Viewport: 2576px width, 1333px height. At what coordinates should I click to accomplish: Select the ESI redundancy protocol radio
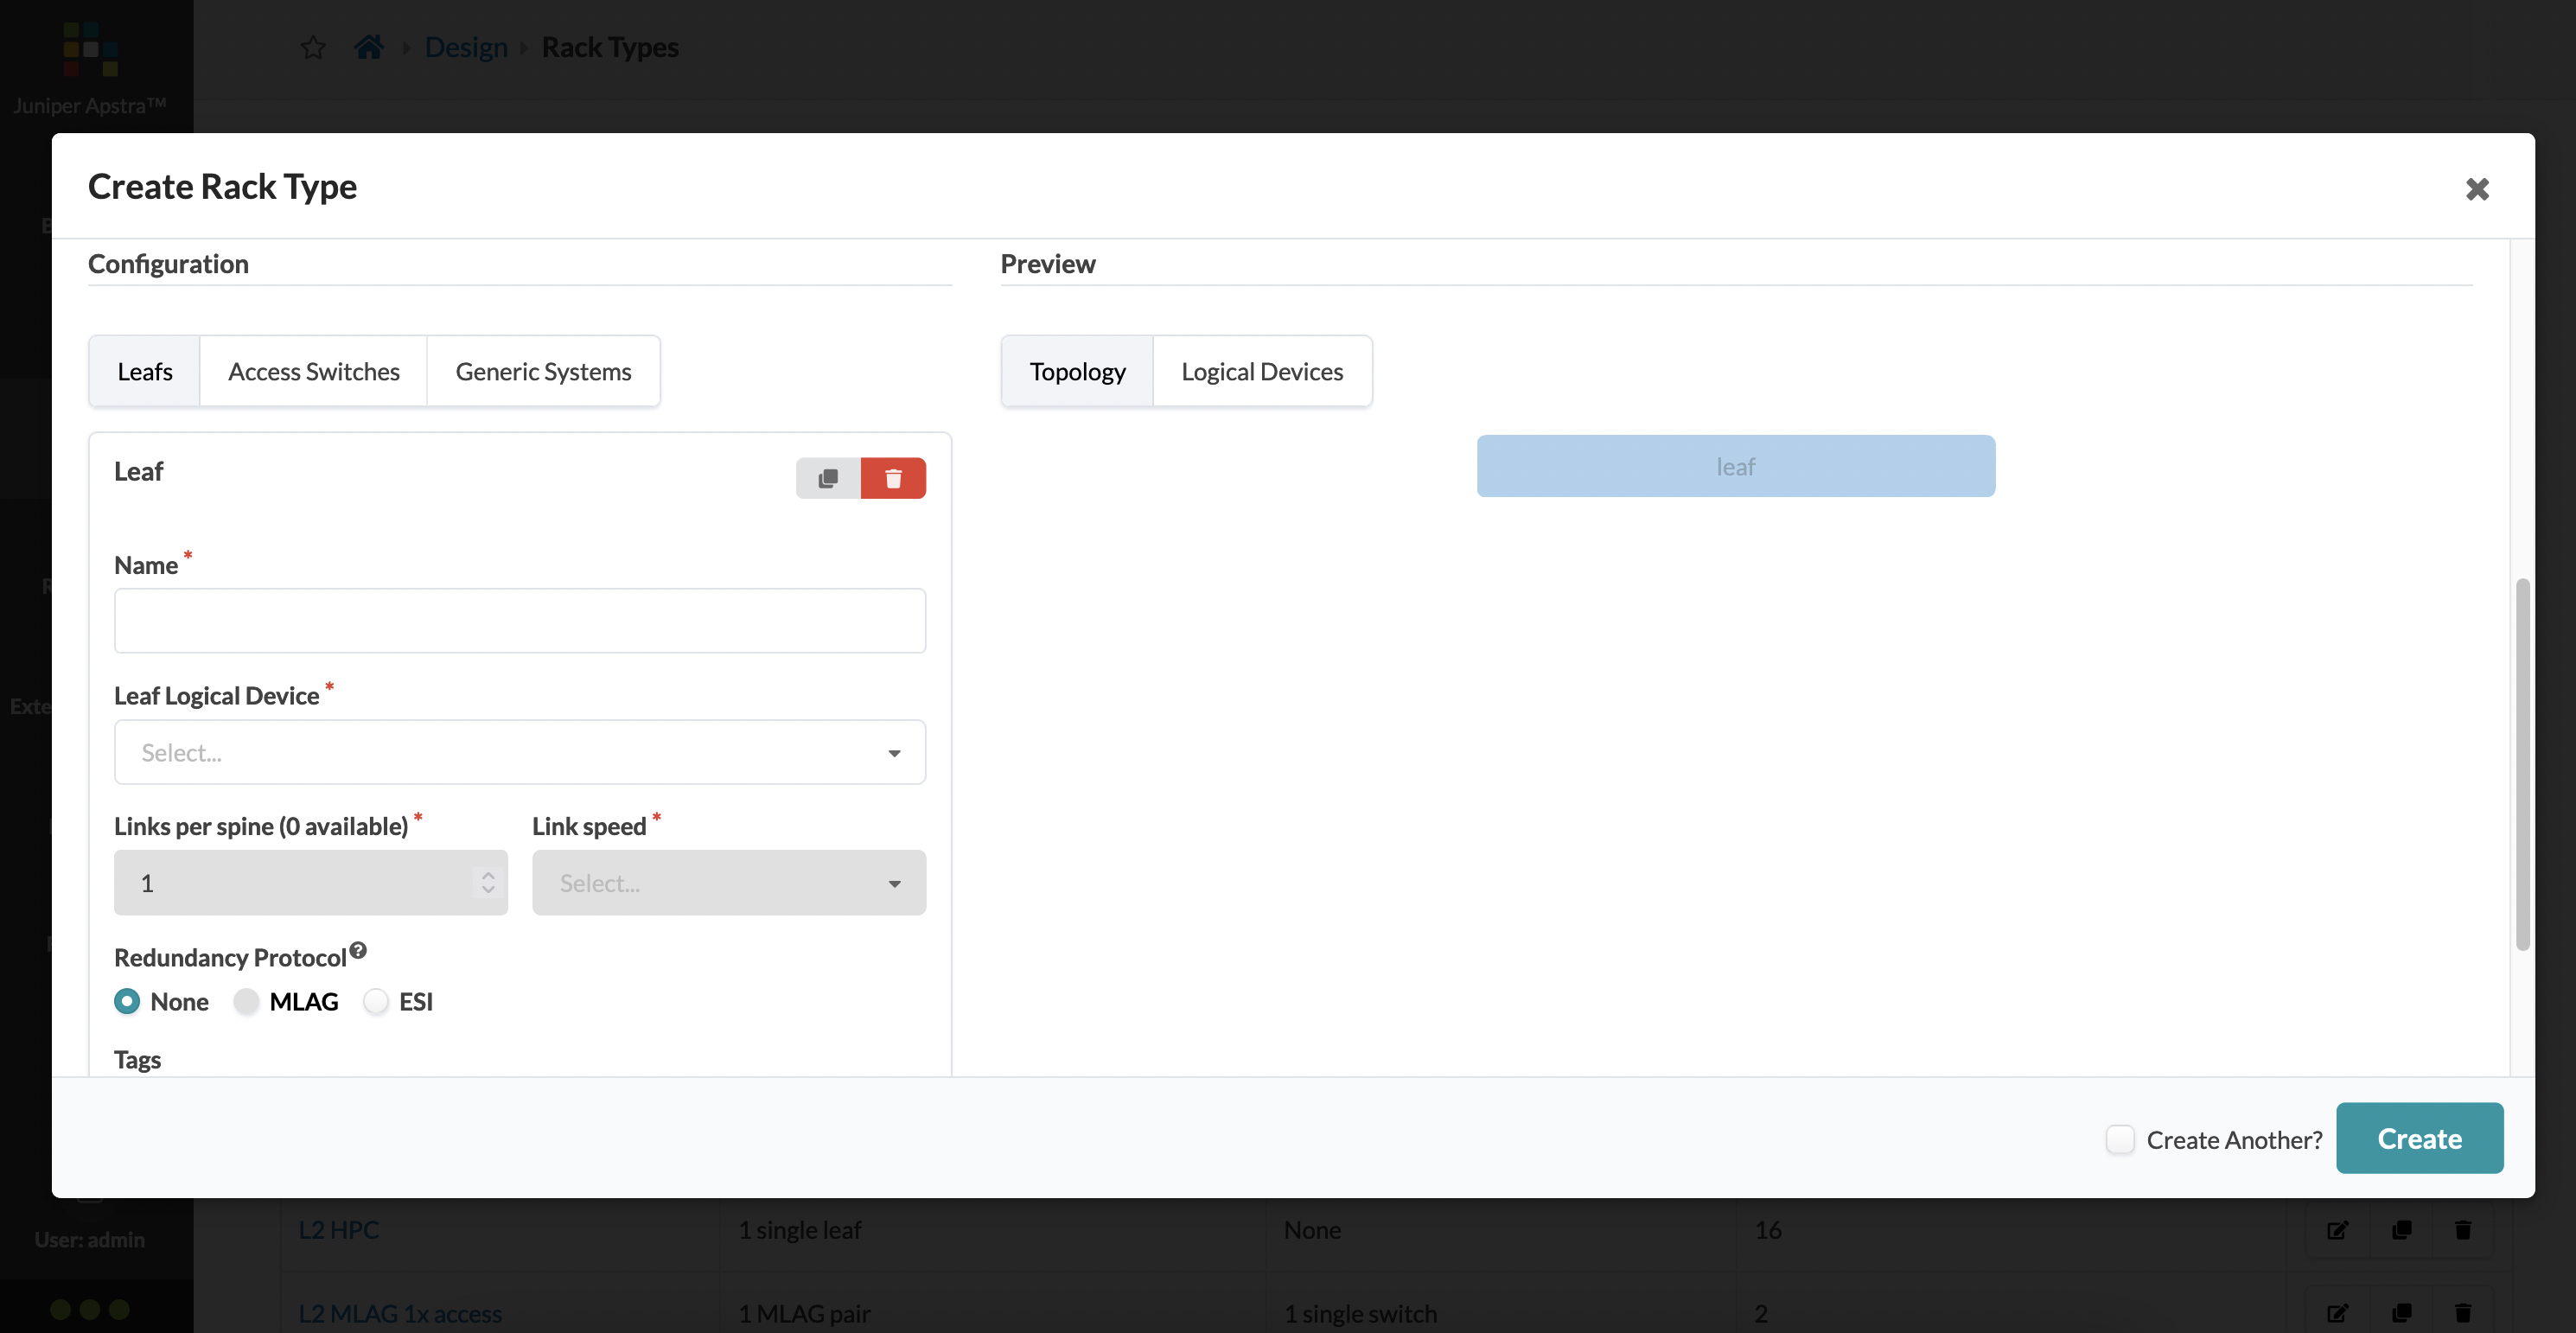point(376,1001)
